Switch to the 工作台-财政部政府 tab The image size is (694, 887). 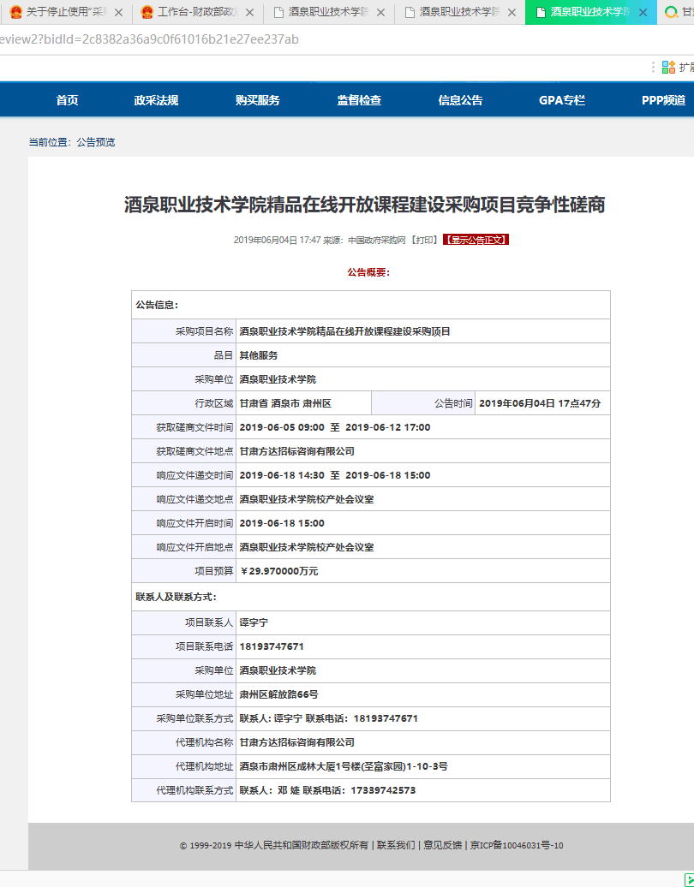[197, 13]
